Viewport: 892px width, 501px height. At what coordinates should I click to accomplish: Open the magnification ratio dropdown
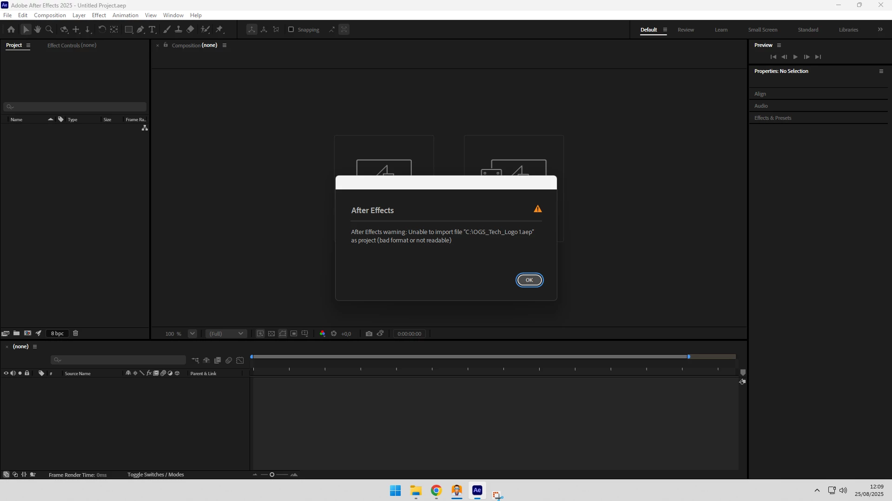tap(192, 334)
